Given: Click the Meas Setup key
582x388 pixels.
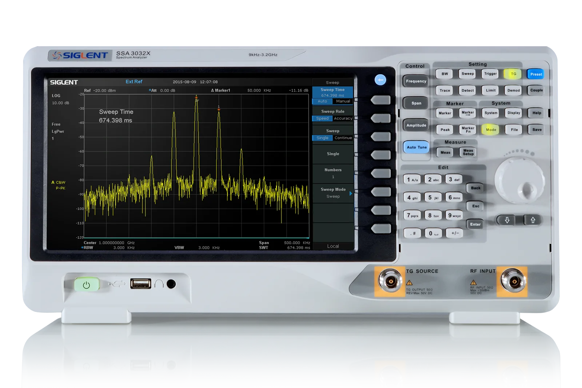Looking at the screenshot, I should coord(468,153).
